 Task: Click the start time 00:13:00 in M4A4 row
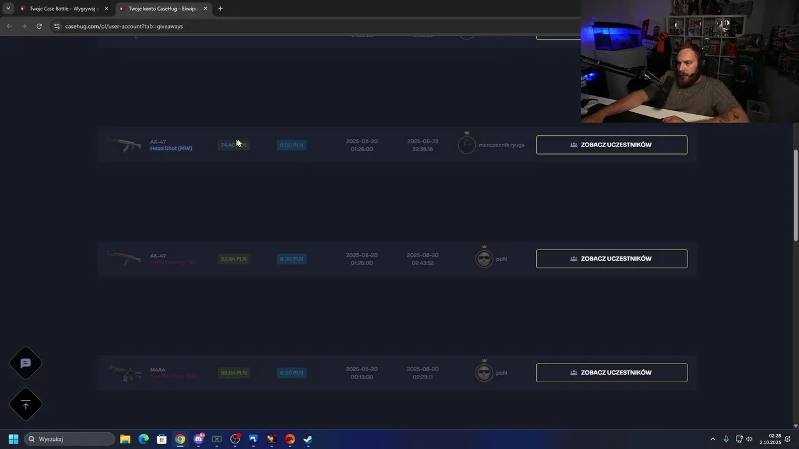(x=361, y=377)
